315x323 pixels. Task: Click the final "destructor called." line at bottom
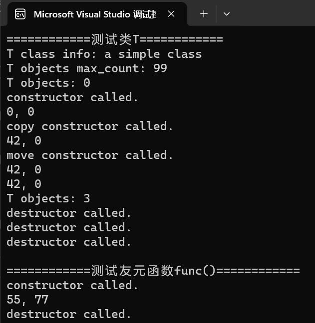coord(69,314)
